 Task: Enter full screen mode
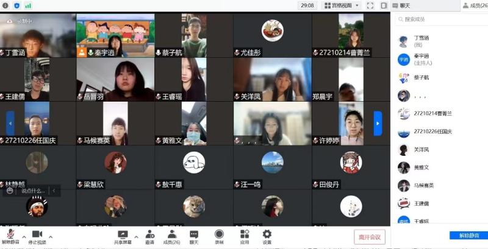tap(370, 5)
